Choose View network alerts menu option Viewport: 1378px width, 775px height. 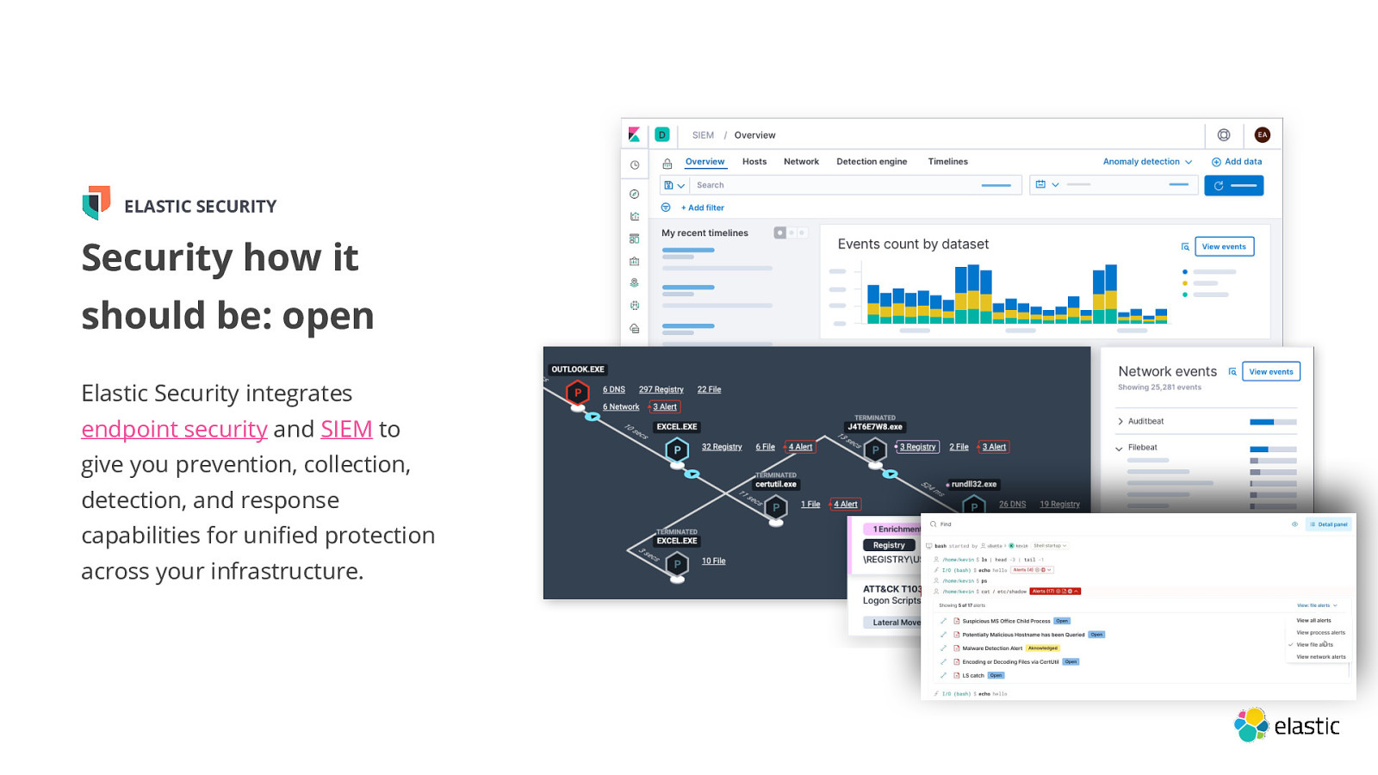point(1320,657)
